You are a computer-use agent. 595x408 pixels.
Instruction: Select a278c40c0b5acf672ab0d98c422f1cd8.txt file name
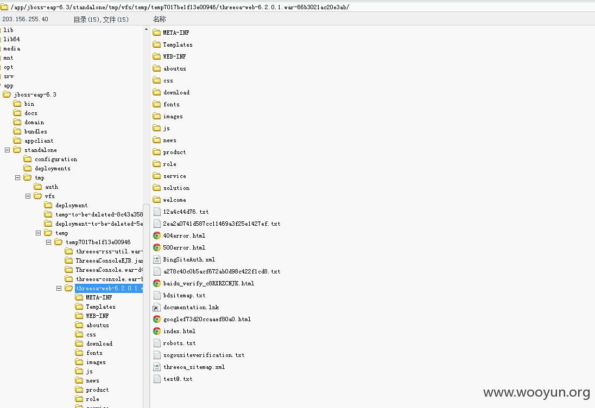(x=221, y=271)
